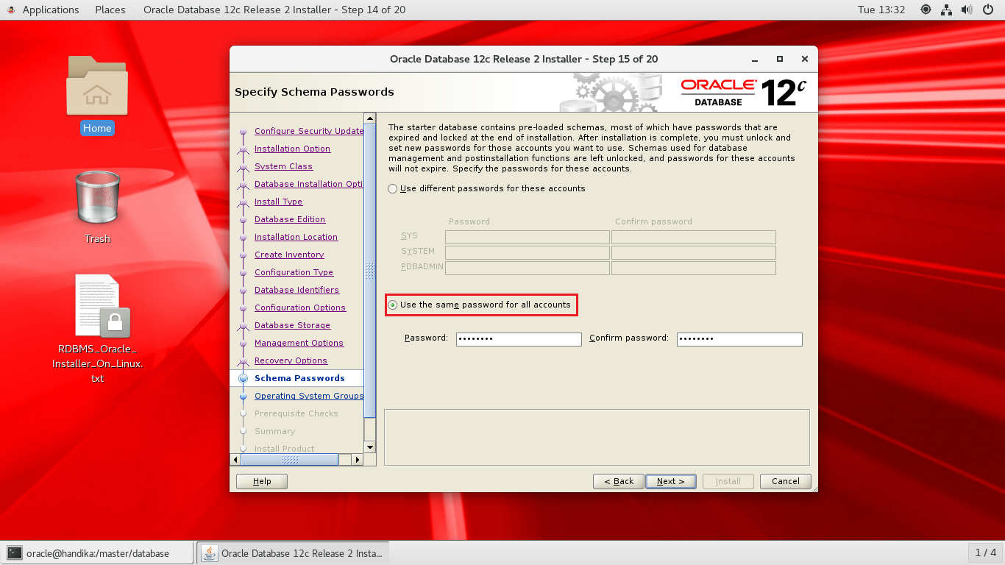This screenshot has height=565, width=1005.
Task: Switch to Oracle Database 12c Installer taskbar entry
Action: [293, 553]
